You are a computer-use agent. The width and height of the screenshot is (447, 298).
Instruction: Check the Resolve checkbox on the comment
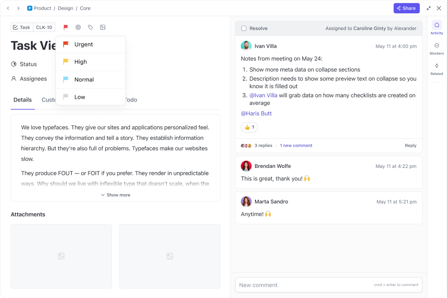pos(243,28)
